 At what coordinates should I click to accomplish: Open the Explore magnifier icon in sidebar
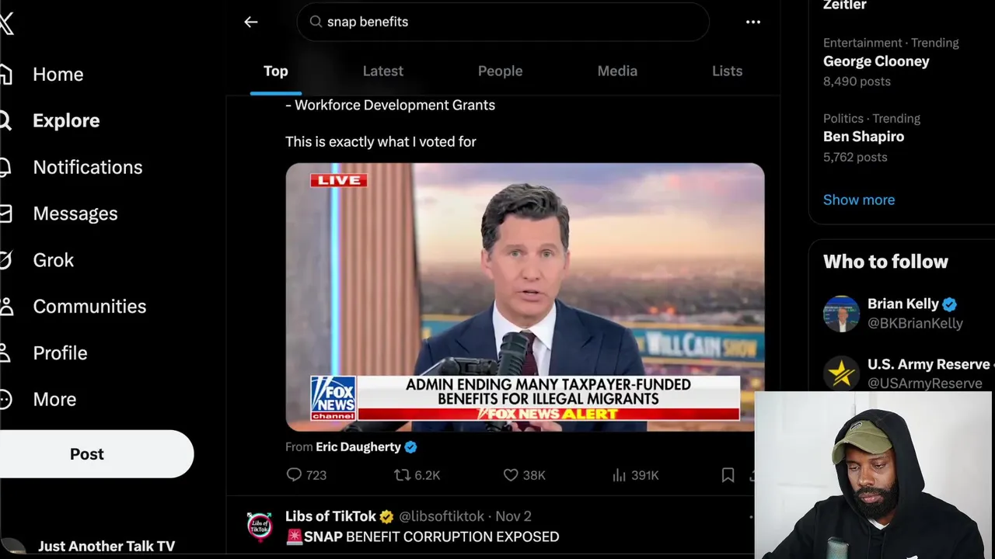click(5, 120)
